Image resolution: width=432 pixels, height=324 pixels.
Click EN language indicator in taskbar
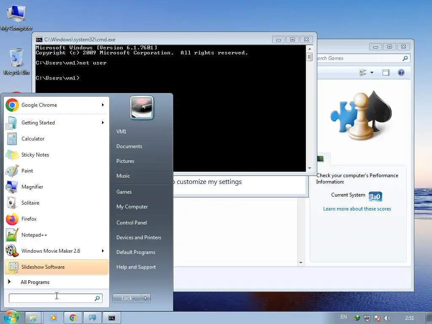click(x=343, y=317)
